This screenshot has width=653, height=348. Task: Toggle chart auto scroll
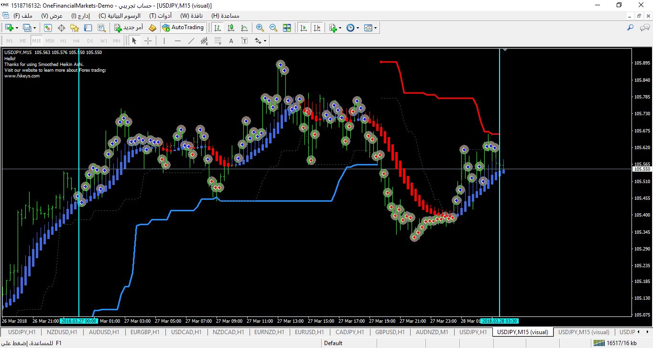point(303,28)
